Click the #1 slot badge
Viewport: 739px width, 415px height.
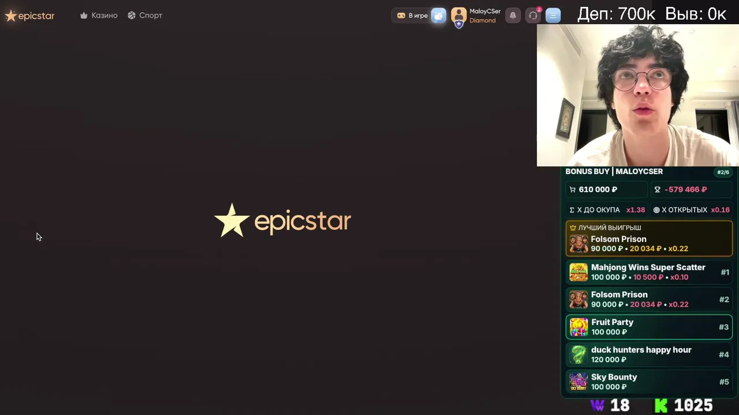(725, 272)
